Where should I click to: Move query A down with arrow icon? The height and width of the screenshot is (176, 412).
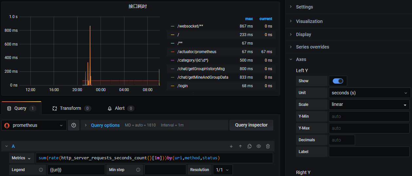[x=231, y=146]
